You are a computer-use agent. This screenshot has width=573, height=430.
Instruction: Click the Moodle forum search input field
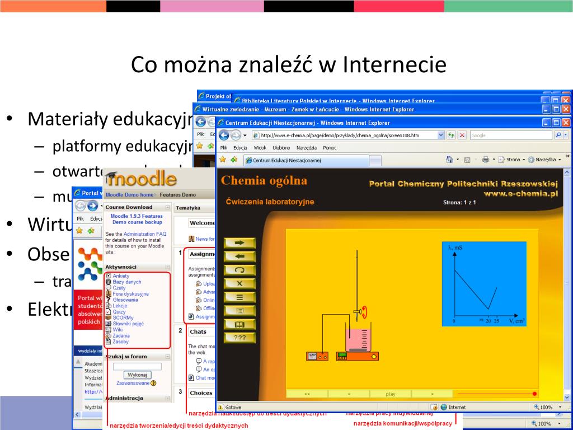click(137, 366)
